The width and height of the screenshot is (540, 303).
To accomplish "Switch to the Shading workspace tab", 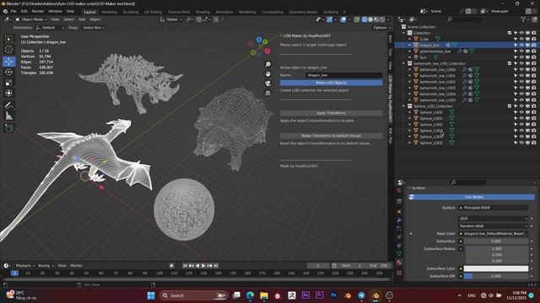I will click(202, 12).
